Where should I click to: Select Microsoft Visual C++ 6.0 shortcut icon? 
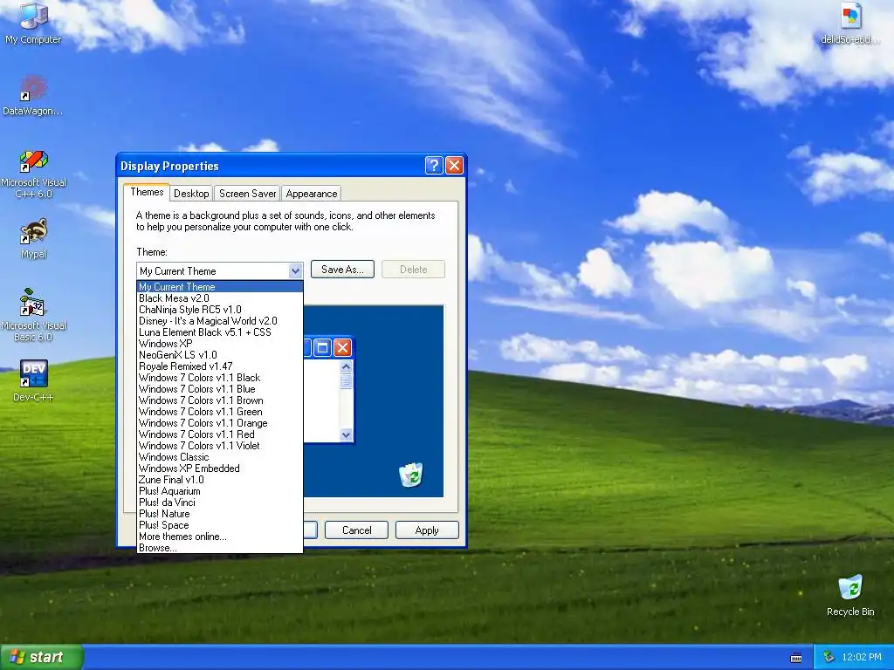34,174
